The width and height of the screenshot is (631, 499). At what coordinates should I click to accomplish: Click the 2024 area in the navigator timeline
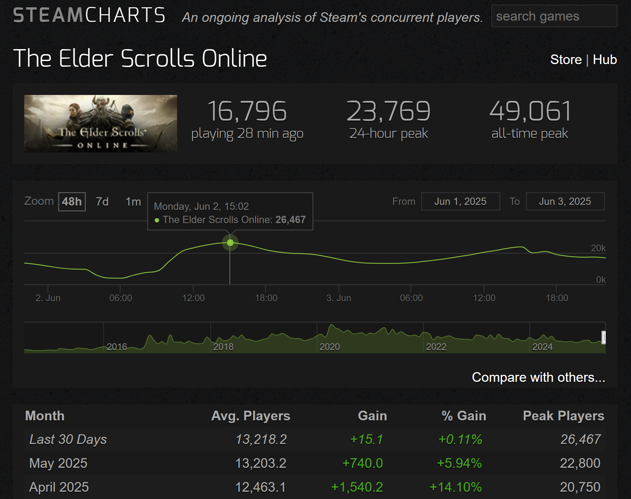542,347
